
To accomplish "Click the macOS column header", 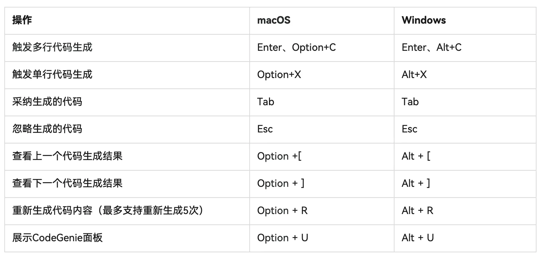I will click(x=274, y=20).
